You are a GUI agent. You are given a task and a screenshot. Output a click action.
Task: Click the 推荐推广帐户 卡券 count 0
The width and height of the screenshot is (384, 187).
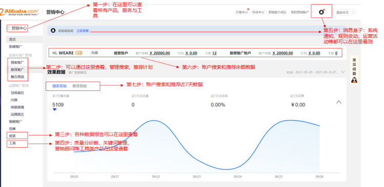[x=336, y=53]
